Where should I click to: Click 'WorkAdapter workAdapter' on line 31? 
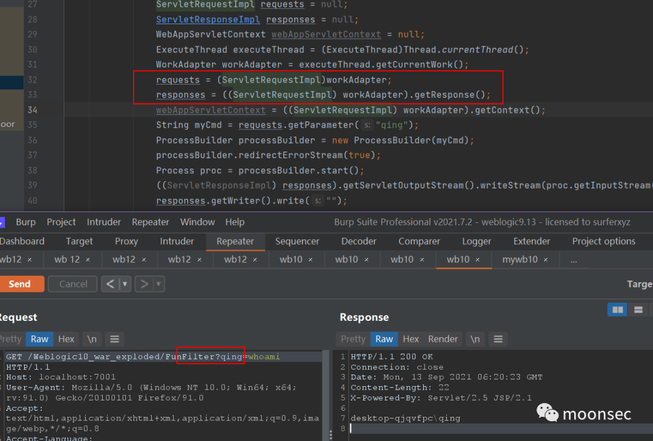219,65
